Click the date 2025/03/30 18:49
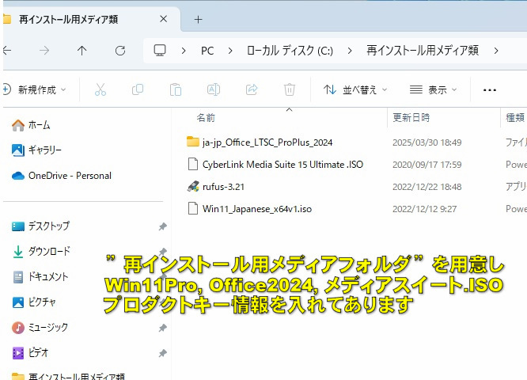 pyautogui.click(x=427, y=142)
